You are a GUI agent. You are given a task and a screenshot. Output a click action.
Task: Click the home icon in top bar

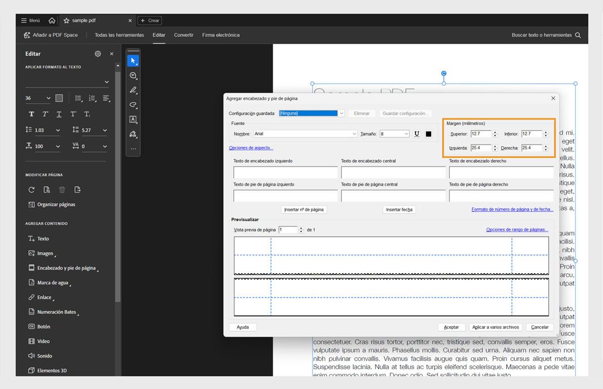coord(52,20)
